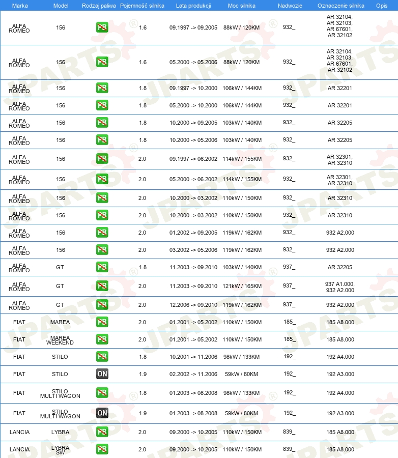
Task: Click the Model column header
Action: (61, 6)
